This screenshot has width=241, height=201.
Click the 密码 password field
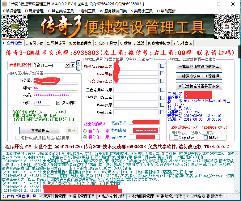(x=56, y=95)
